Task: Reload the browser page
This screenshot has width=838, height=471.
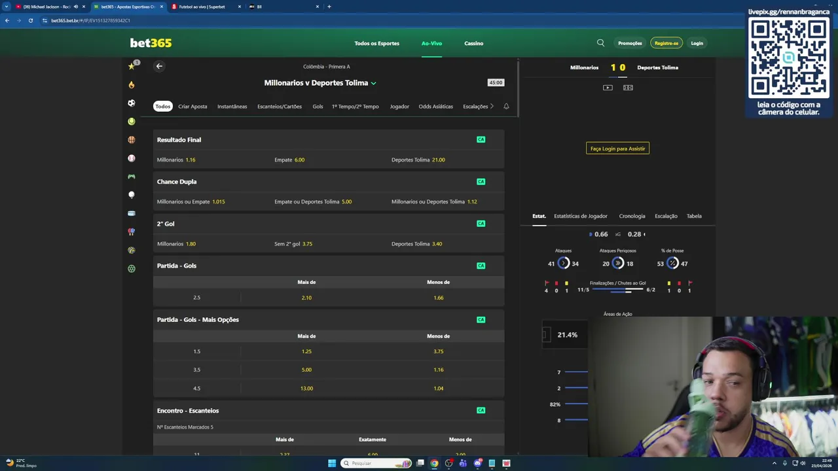Action: pos(30,20)
